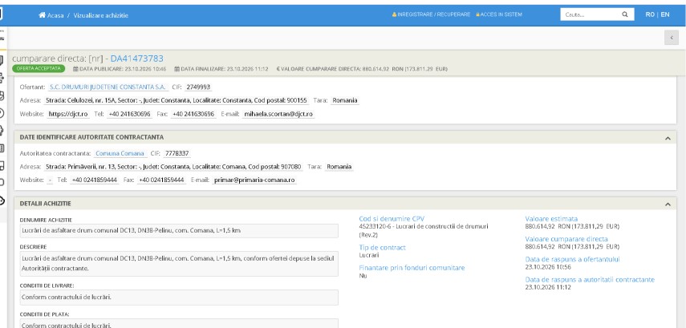Click the user icon beside INREGISTRARE / RECUPERARE
686x328 pixels.
click(394, 14)
